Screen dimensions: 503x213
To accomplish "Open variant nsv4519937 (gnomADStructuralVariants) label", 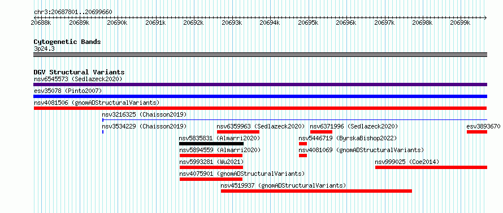I will [283, 185].
